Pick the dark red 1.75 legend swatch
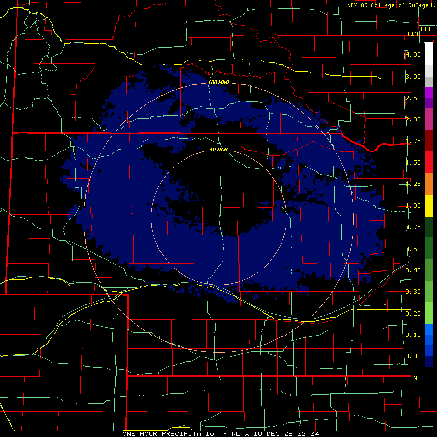The image size is (437, 437). [429, 141]
